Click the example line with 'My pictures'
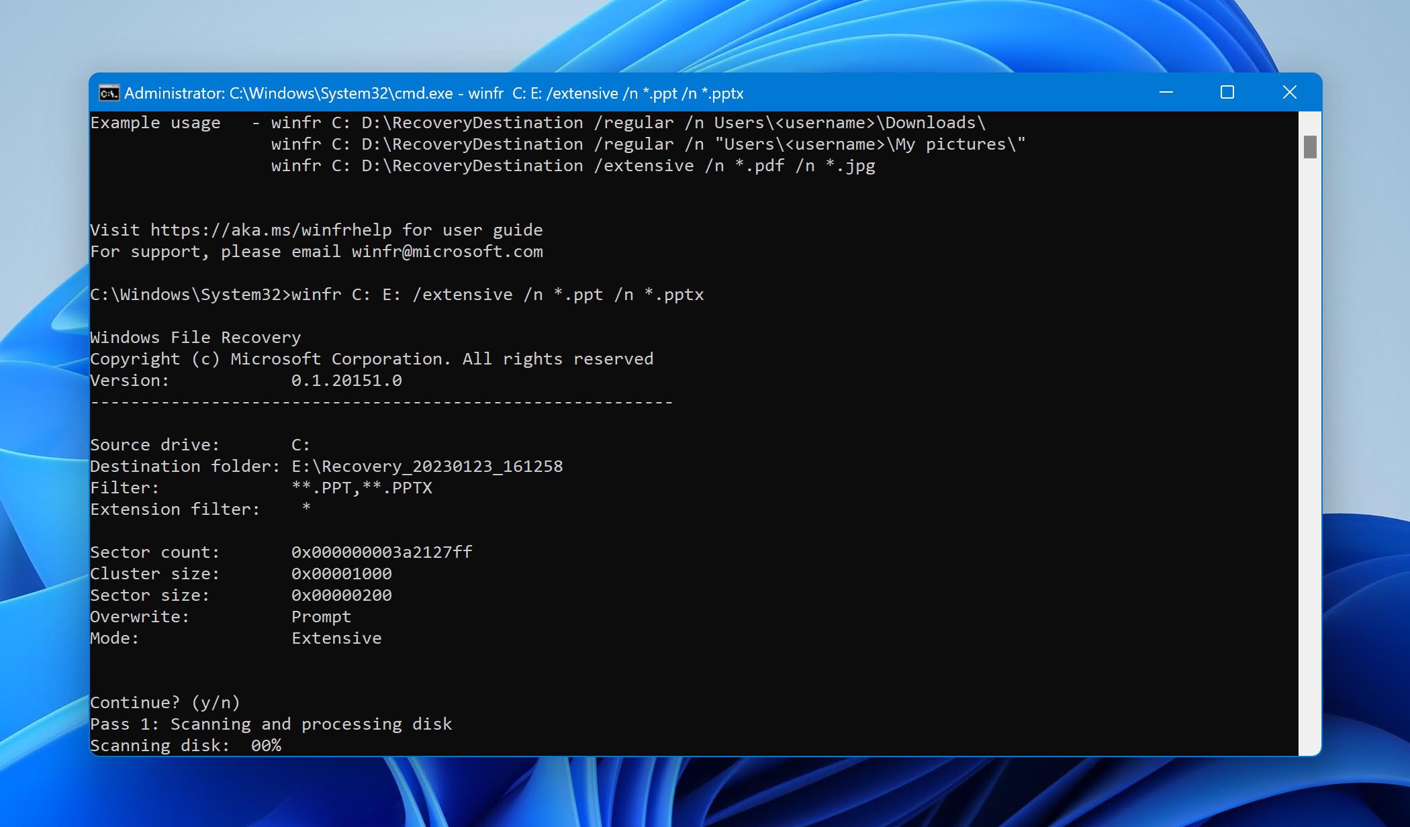 648,144
